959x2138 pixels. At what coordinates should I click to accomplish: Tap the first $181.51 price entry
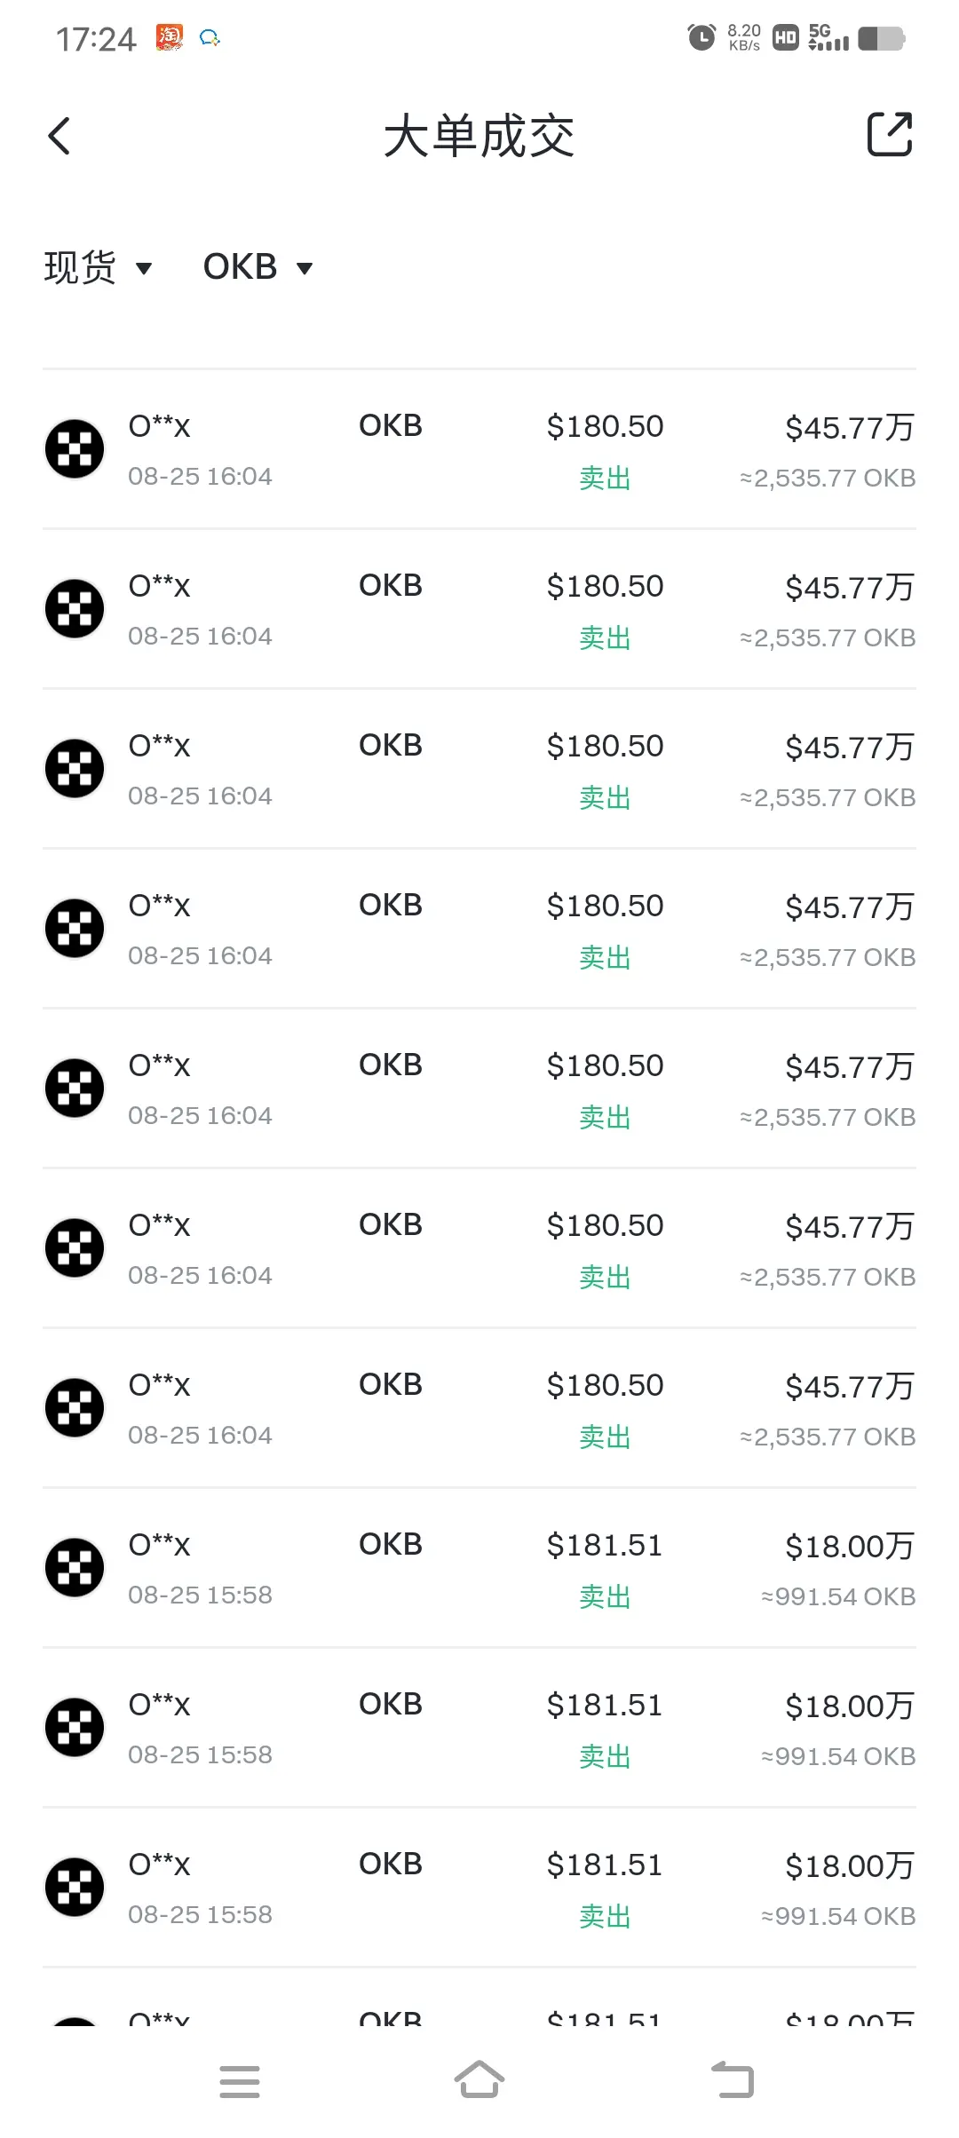coord(605,1545)
